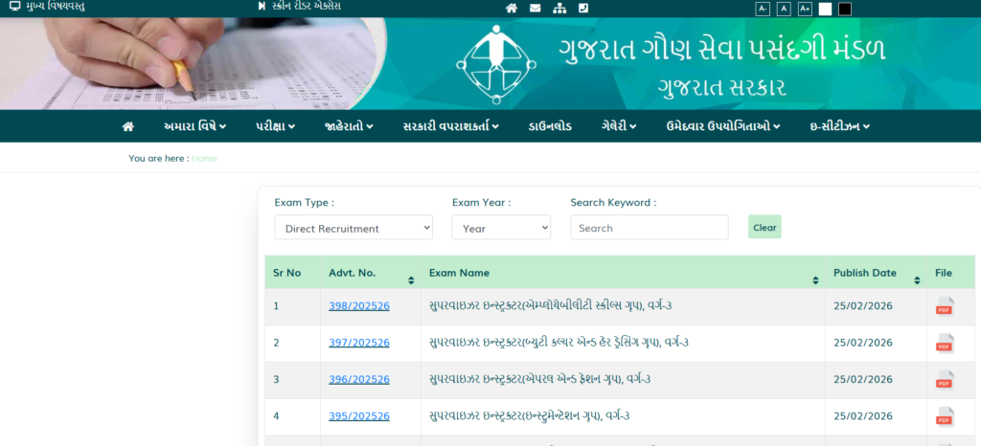Click the Search Keyword input field
This screenshot has height=446, width=981.
pyautogui.click(x=650, y=228)
